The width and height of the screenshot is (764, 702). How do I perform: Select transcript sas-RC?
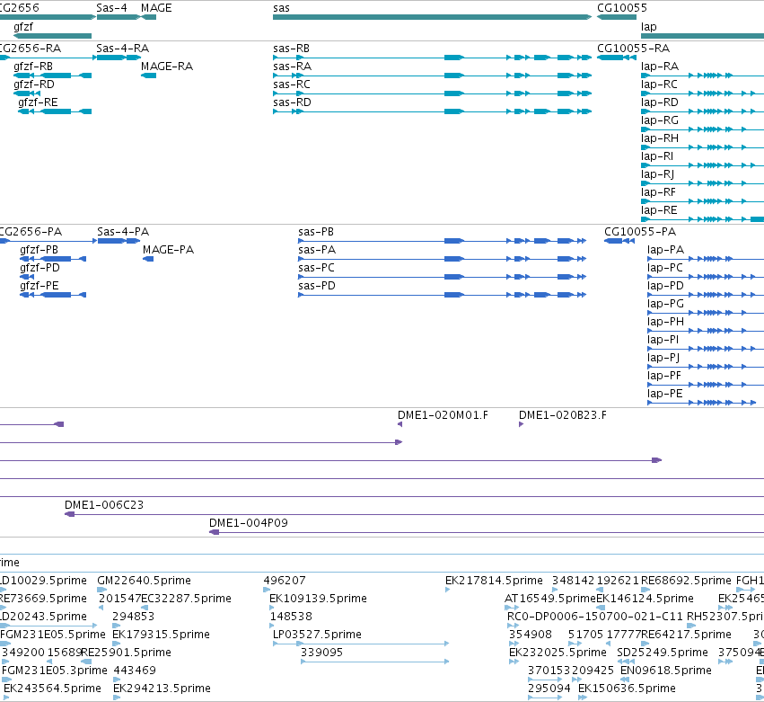(x=432, y=93)
